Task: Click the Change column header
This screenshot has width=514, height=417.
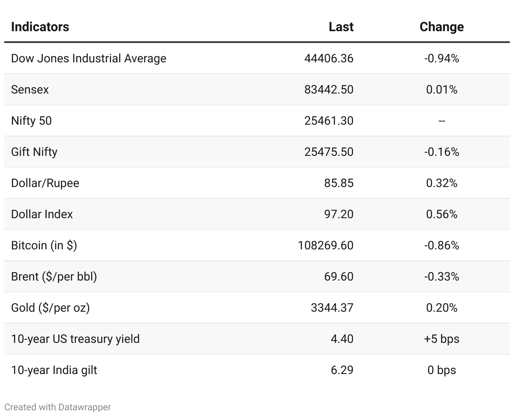Action: click(x=442, y=27)
